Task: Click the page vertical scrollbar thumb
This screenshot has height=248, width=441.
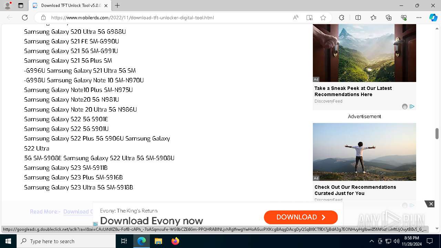Action: pyautogui.click(x=437, y=134)
